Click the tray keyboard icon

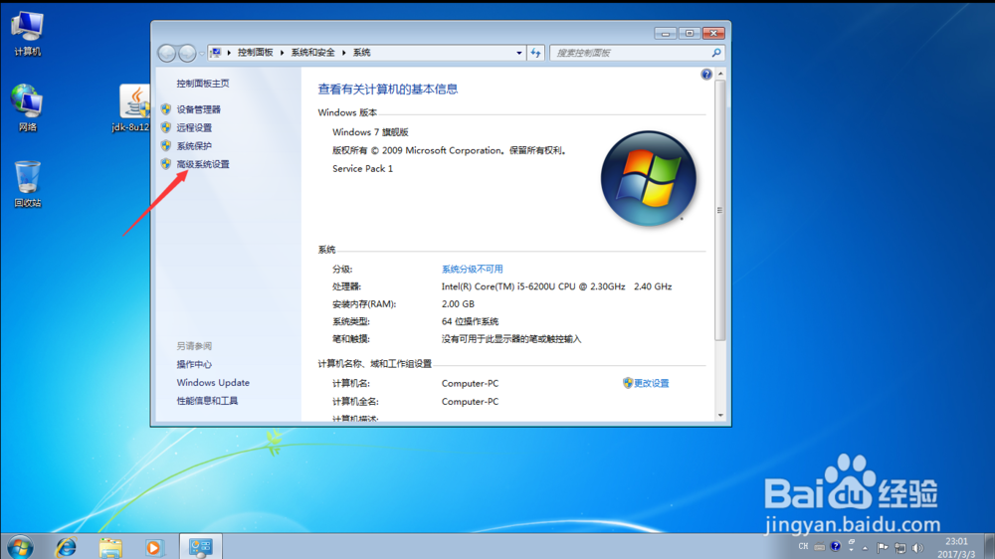(x=820, y=547)
